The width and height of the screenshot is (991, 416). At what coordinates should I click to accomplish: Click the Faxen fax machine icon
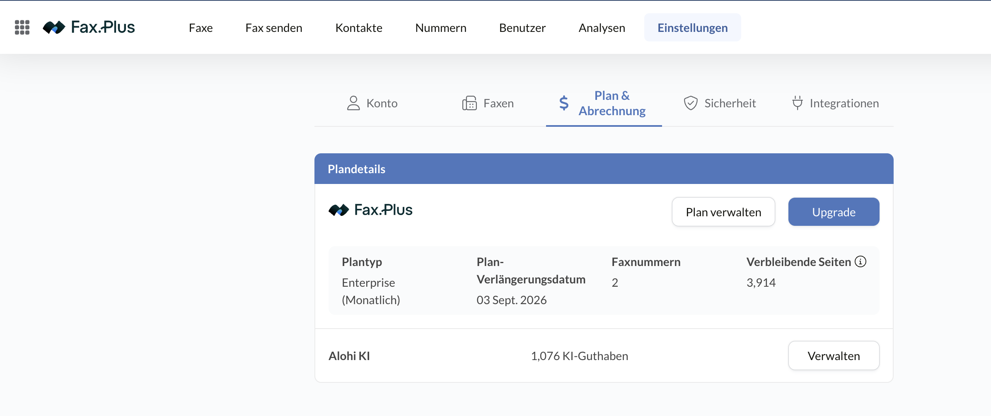point(469,103)
